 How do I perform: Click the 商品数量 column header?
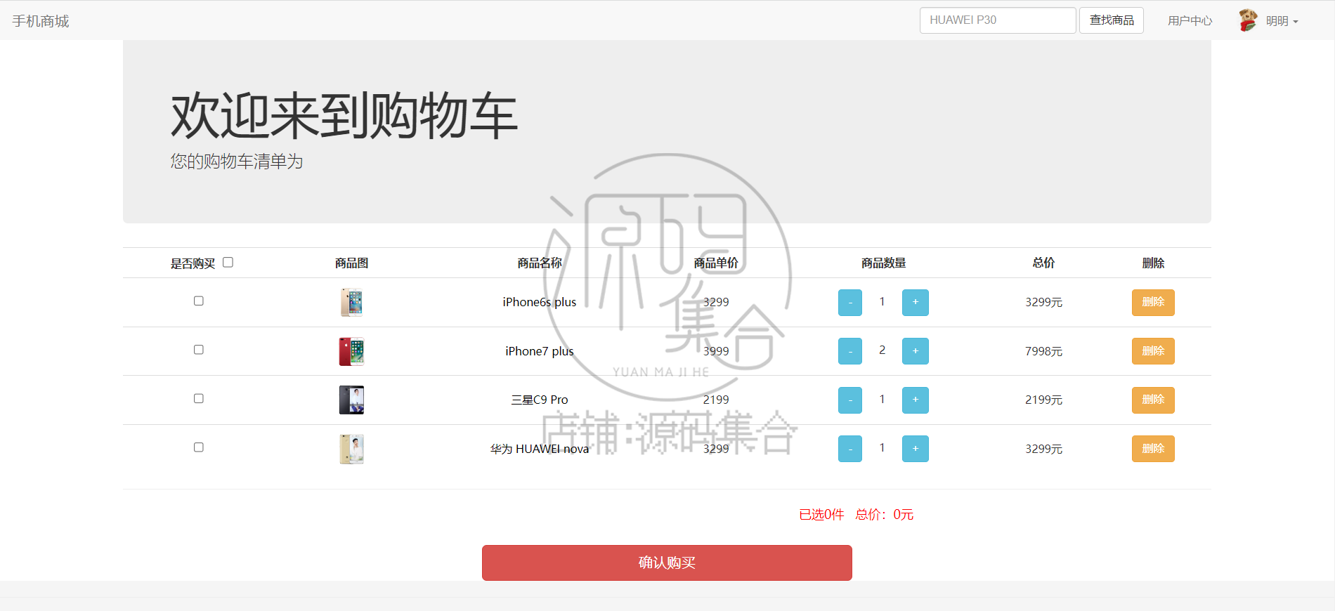click(884, 263)
